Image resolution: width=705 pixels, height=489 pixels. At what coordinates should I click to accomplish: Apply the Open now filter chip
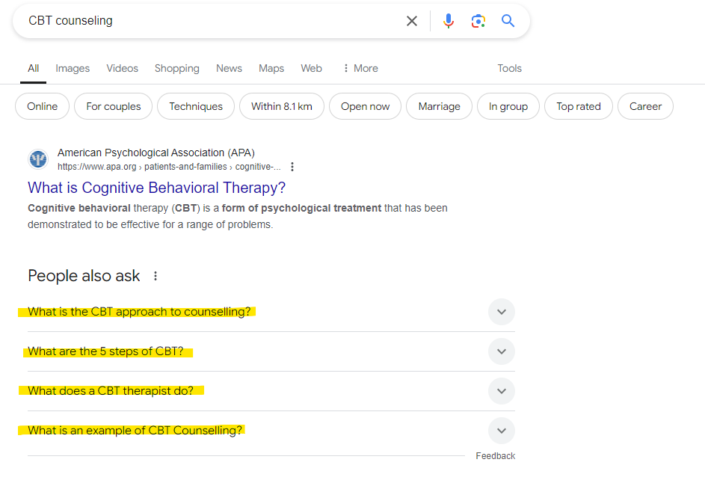365,107
